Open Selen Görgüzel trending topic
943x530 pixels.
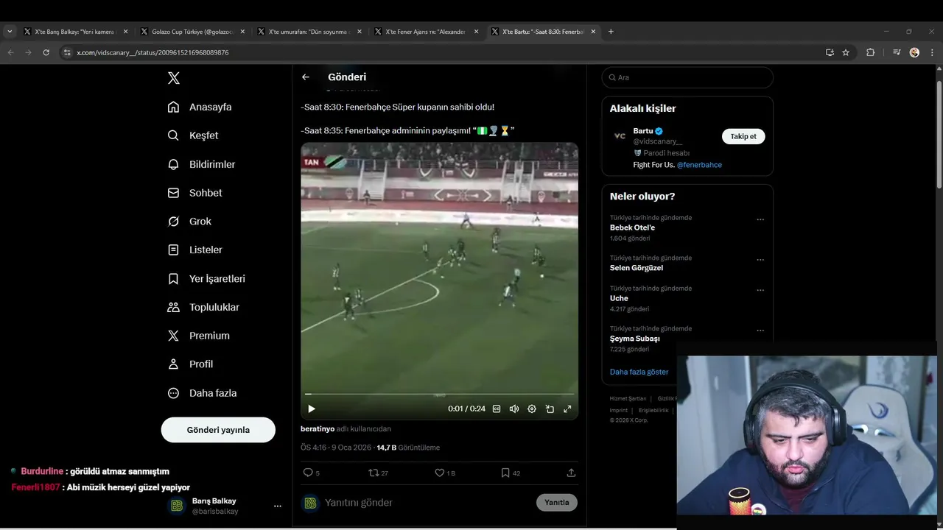coord(637,268)
